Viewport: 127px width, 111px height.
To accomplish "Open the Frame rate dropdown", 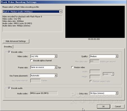I will point(44,67).
